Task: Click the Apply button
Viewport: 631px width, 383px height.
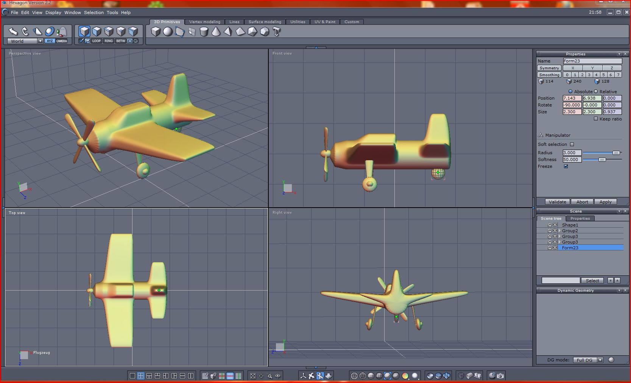Action: click(605, 202)
